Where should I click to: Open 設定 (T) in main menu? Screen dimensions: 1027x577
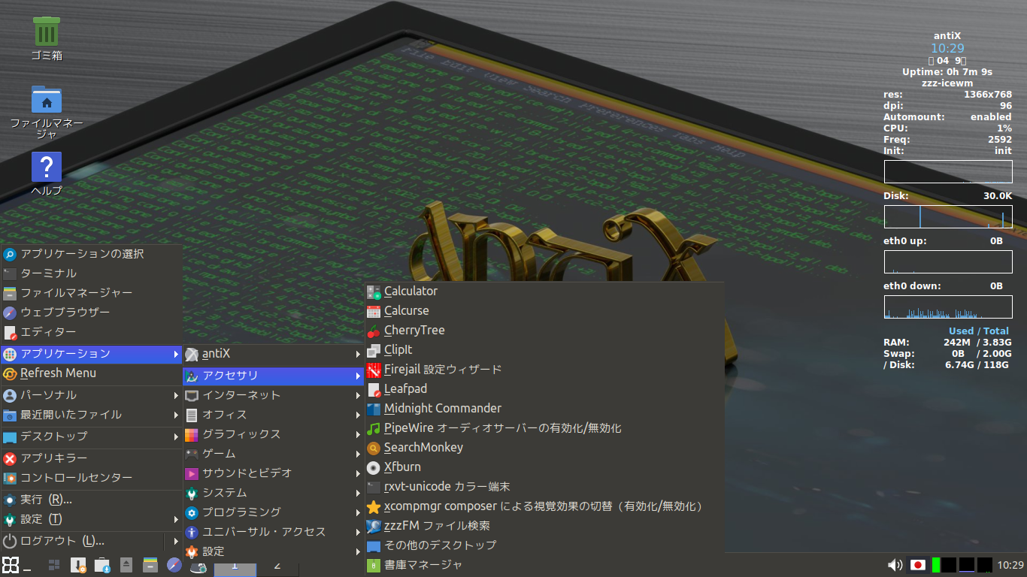coord(92,519)
